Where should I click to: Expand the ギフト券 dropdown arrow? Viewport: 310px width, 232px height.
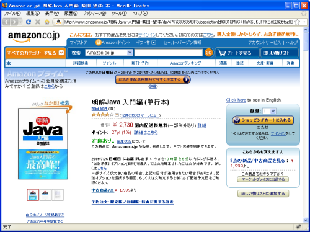coord(154,43)
